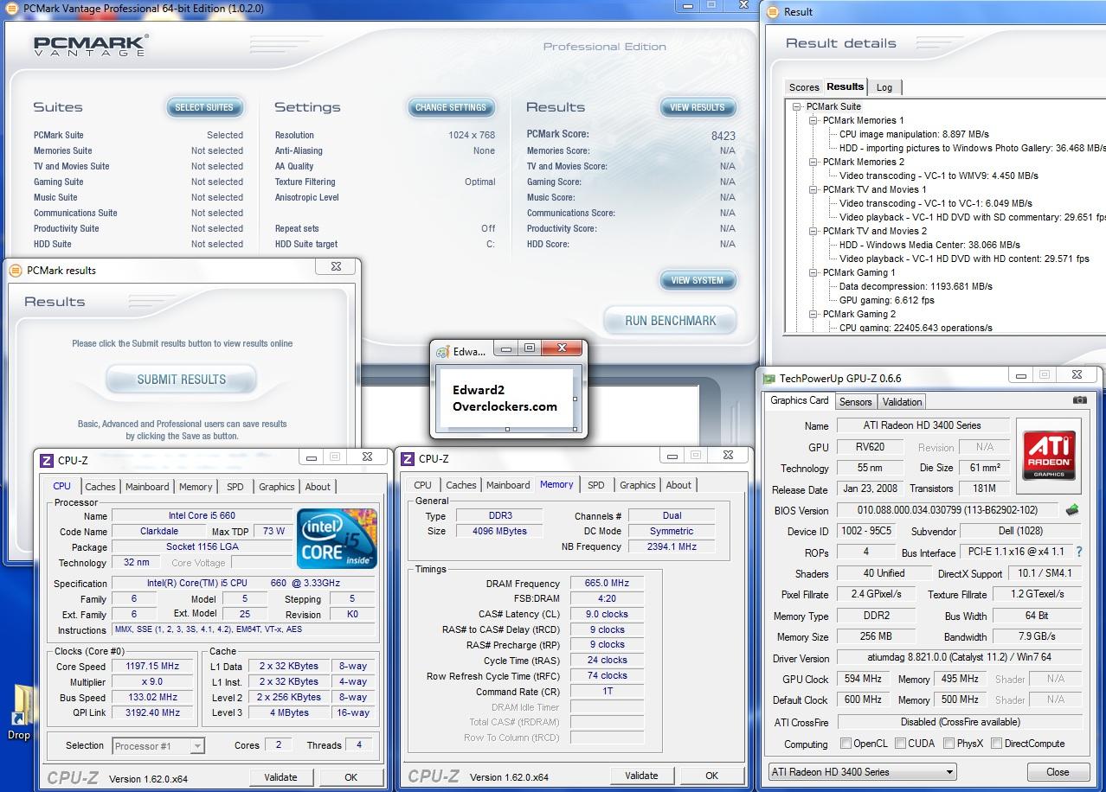Close the Edward note window

(562, 348)
